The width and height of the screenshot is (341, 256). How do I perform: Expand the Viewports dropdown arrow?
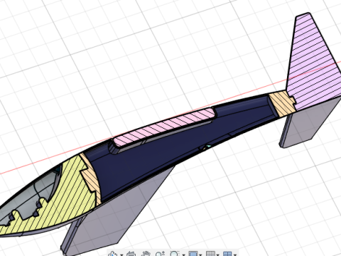click(235, 255)
